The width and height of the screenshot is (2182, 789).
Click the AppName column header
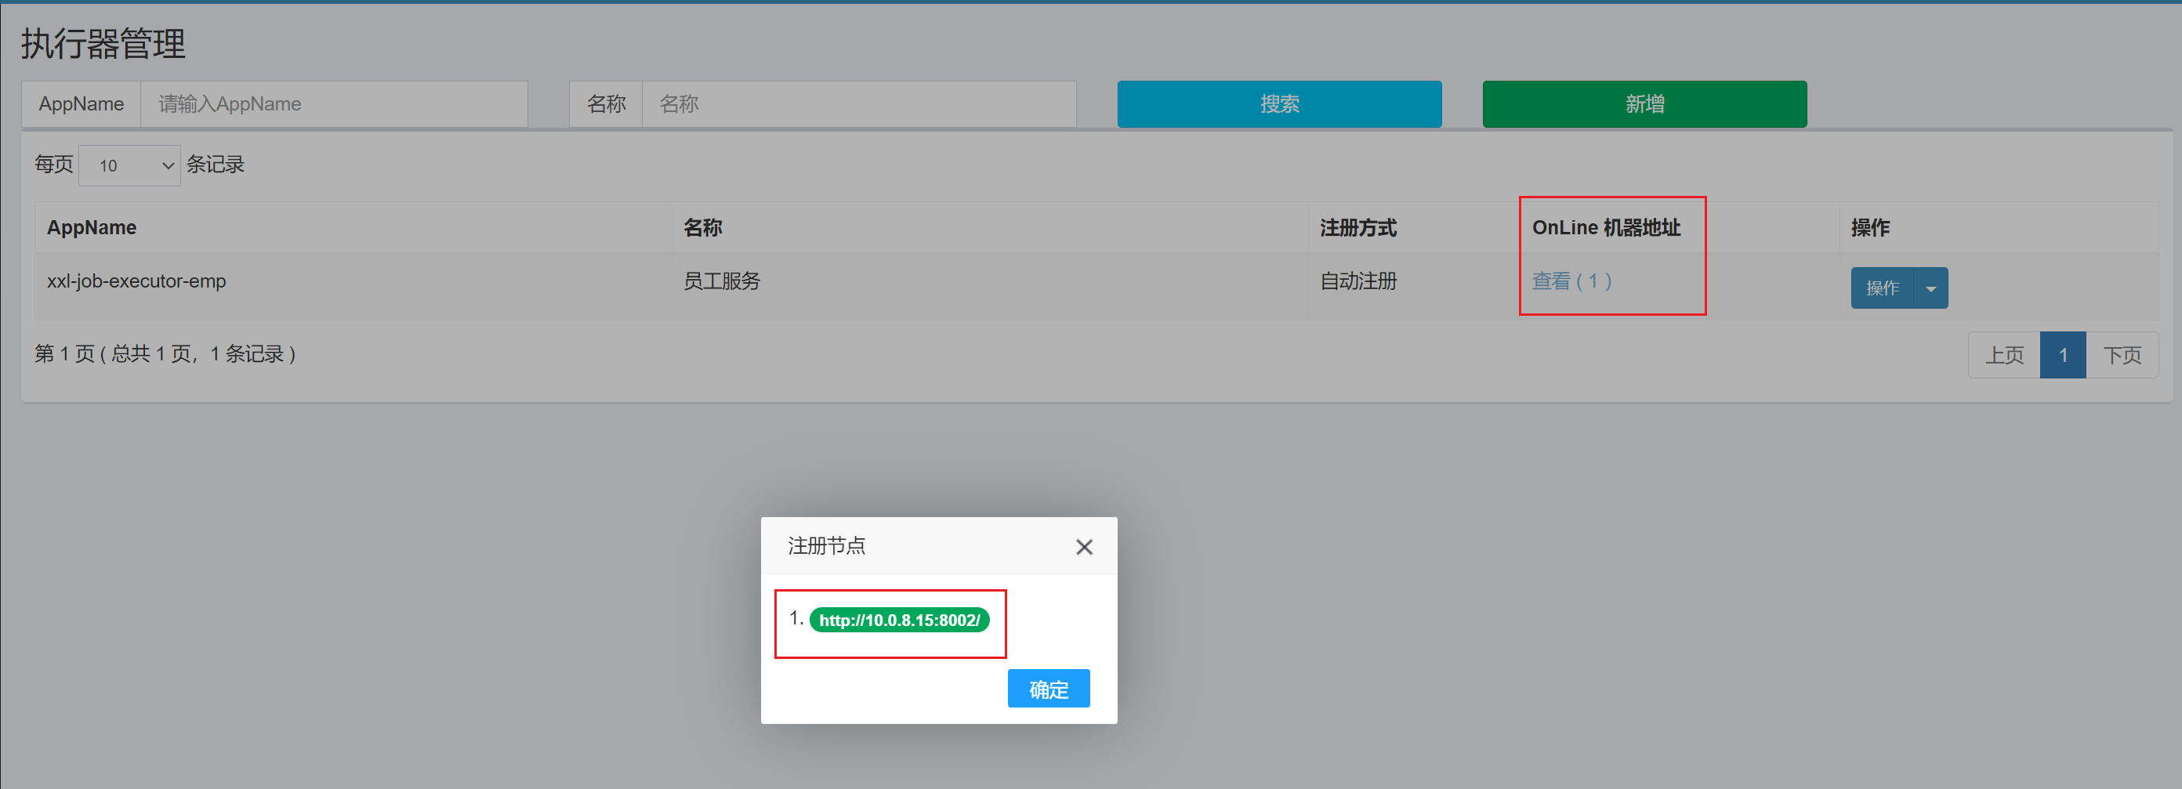91,227
